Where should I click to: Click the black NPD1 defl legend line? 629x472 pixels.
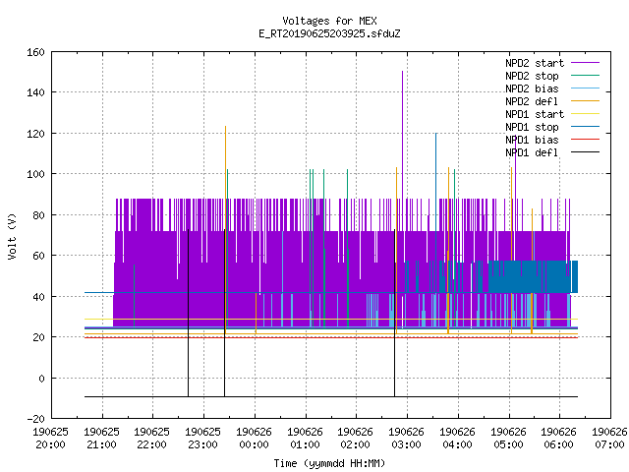586,152
